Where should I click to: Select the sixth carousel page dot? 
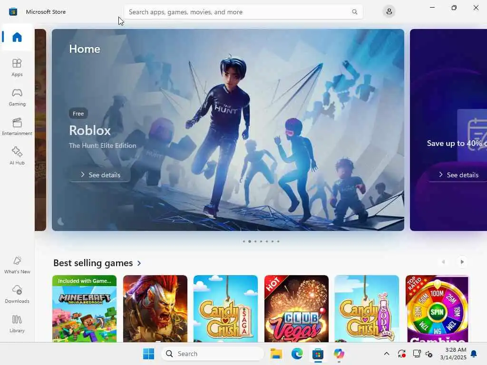point(273,241)
